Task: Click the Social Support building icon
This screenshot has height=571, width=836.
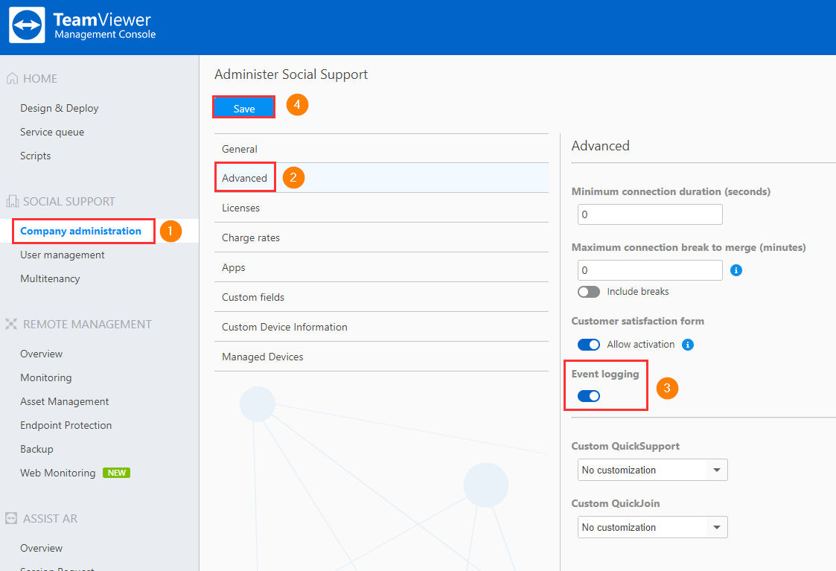Action: [12, 202]
